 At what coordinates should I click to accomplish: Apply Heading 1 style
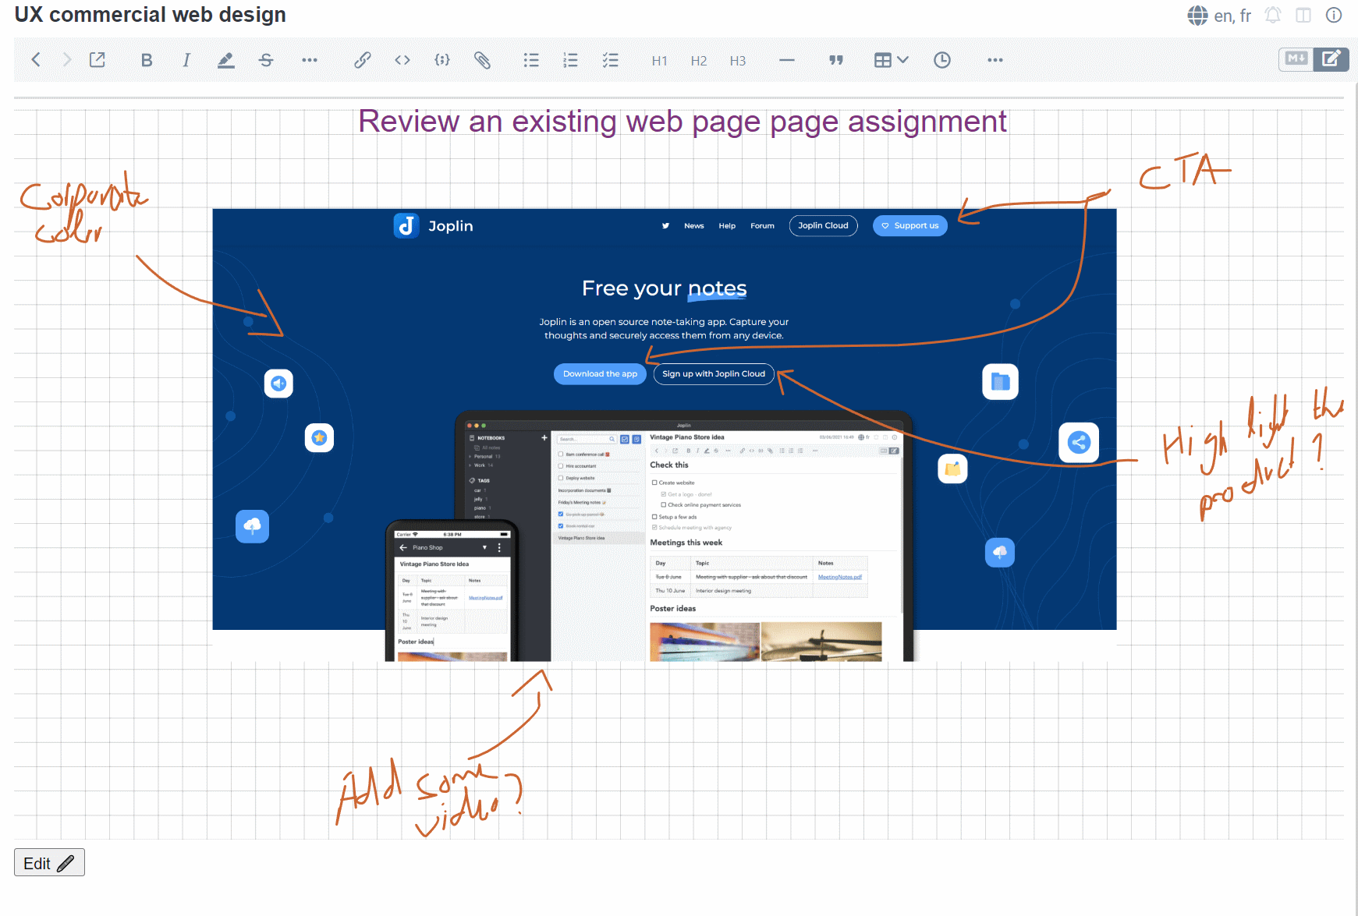click(660, 60)
